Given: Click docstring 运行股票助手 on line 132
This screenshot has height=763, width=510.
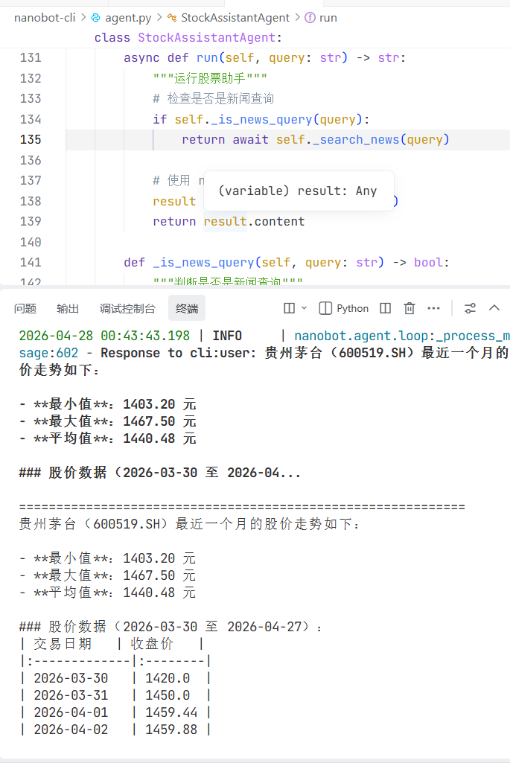Looking at the screenshot, I should (x=209, y=78).
